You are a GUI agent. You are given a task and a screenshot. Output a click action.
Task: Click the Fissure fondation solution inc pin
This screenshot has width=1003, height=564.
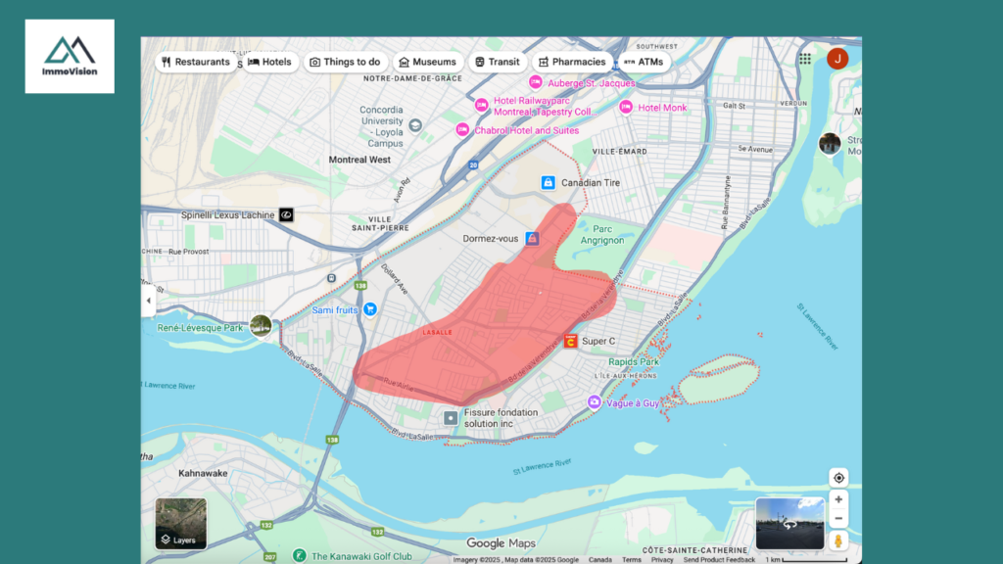[451, 418]
